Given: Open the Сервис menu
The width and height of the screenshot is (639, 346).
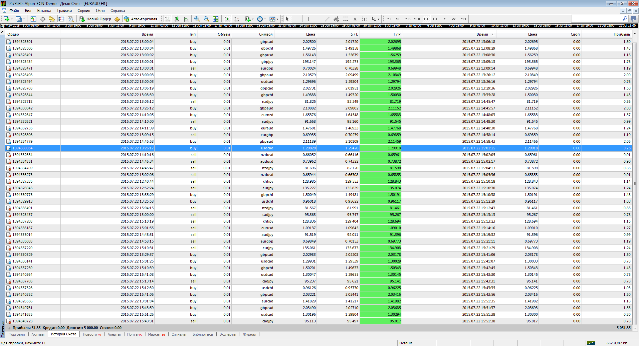Looking at the screenshot, I should pos(84,11).
